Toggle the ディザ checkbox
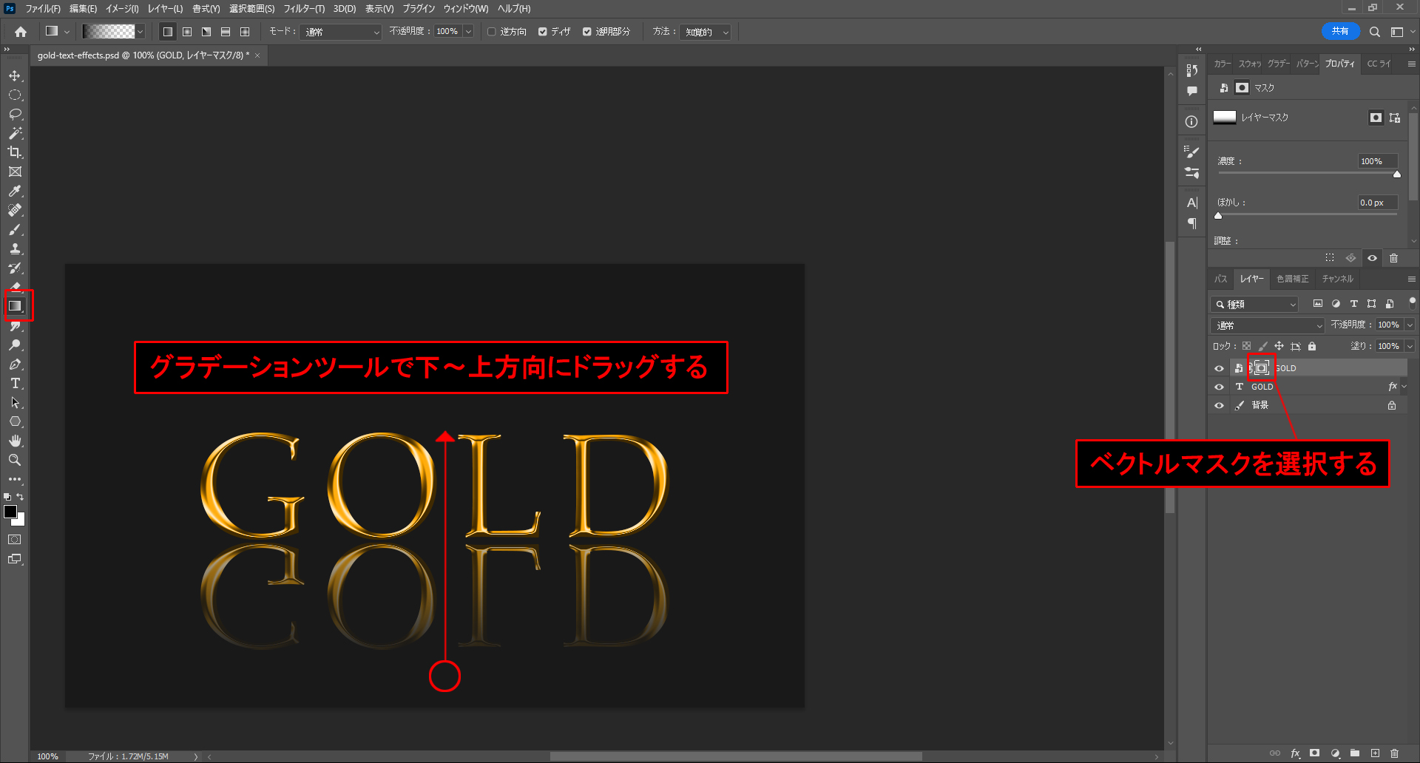Screen dimensions: 1420x763 pyautogui.click(x=543, y=32)
